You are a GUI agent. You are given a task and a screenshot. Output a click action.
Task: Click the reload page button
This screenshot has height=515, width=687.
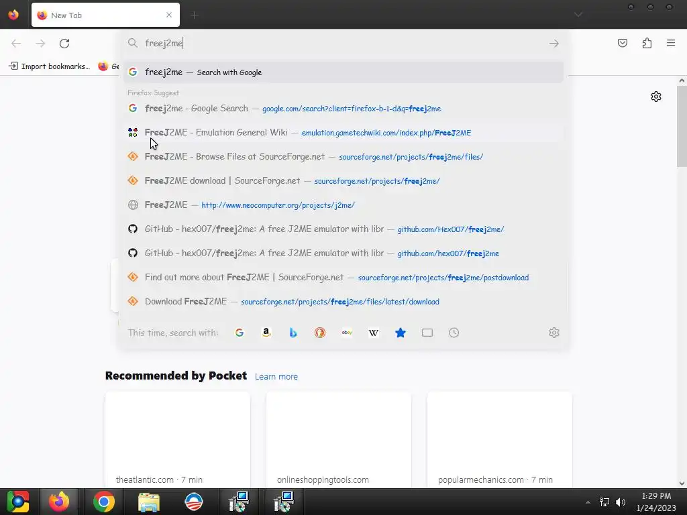click(x=64, y=44)
